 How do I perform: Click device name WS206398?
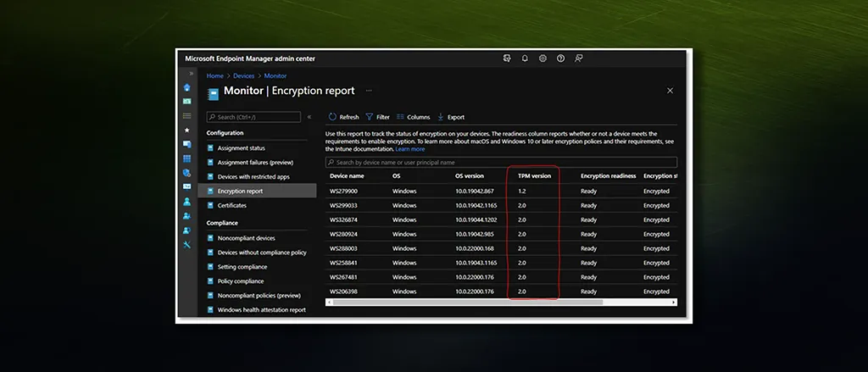point(344,291)
